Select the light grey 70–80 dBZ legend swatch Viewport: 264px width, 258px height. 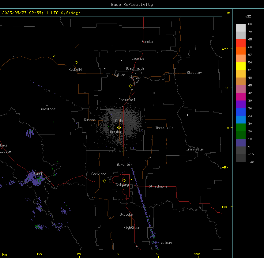[x=241, y=28]
